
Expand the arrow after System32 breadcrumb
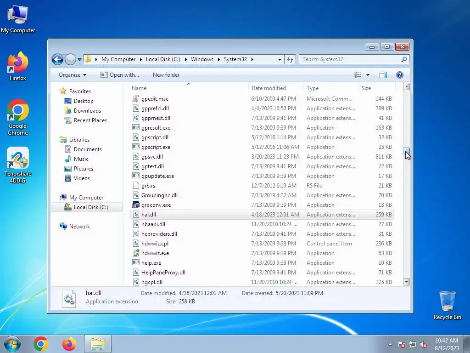pos(252,59)
